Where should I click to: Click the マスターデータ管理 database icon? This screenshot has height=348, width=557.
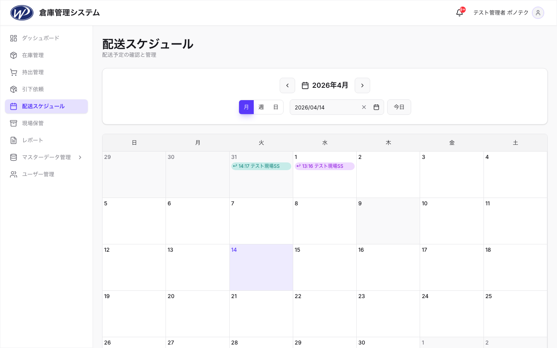click(14, 157)
